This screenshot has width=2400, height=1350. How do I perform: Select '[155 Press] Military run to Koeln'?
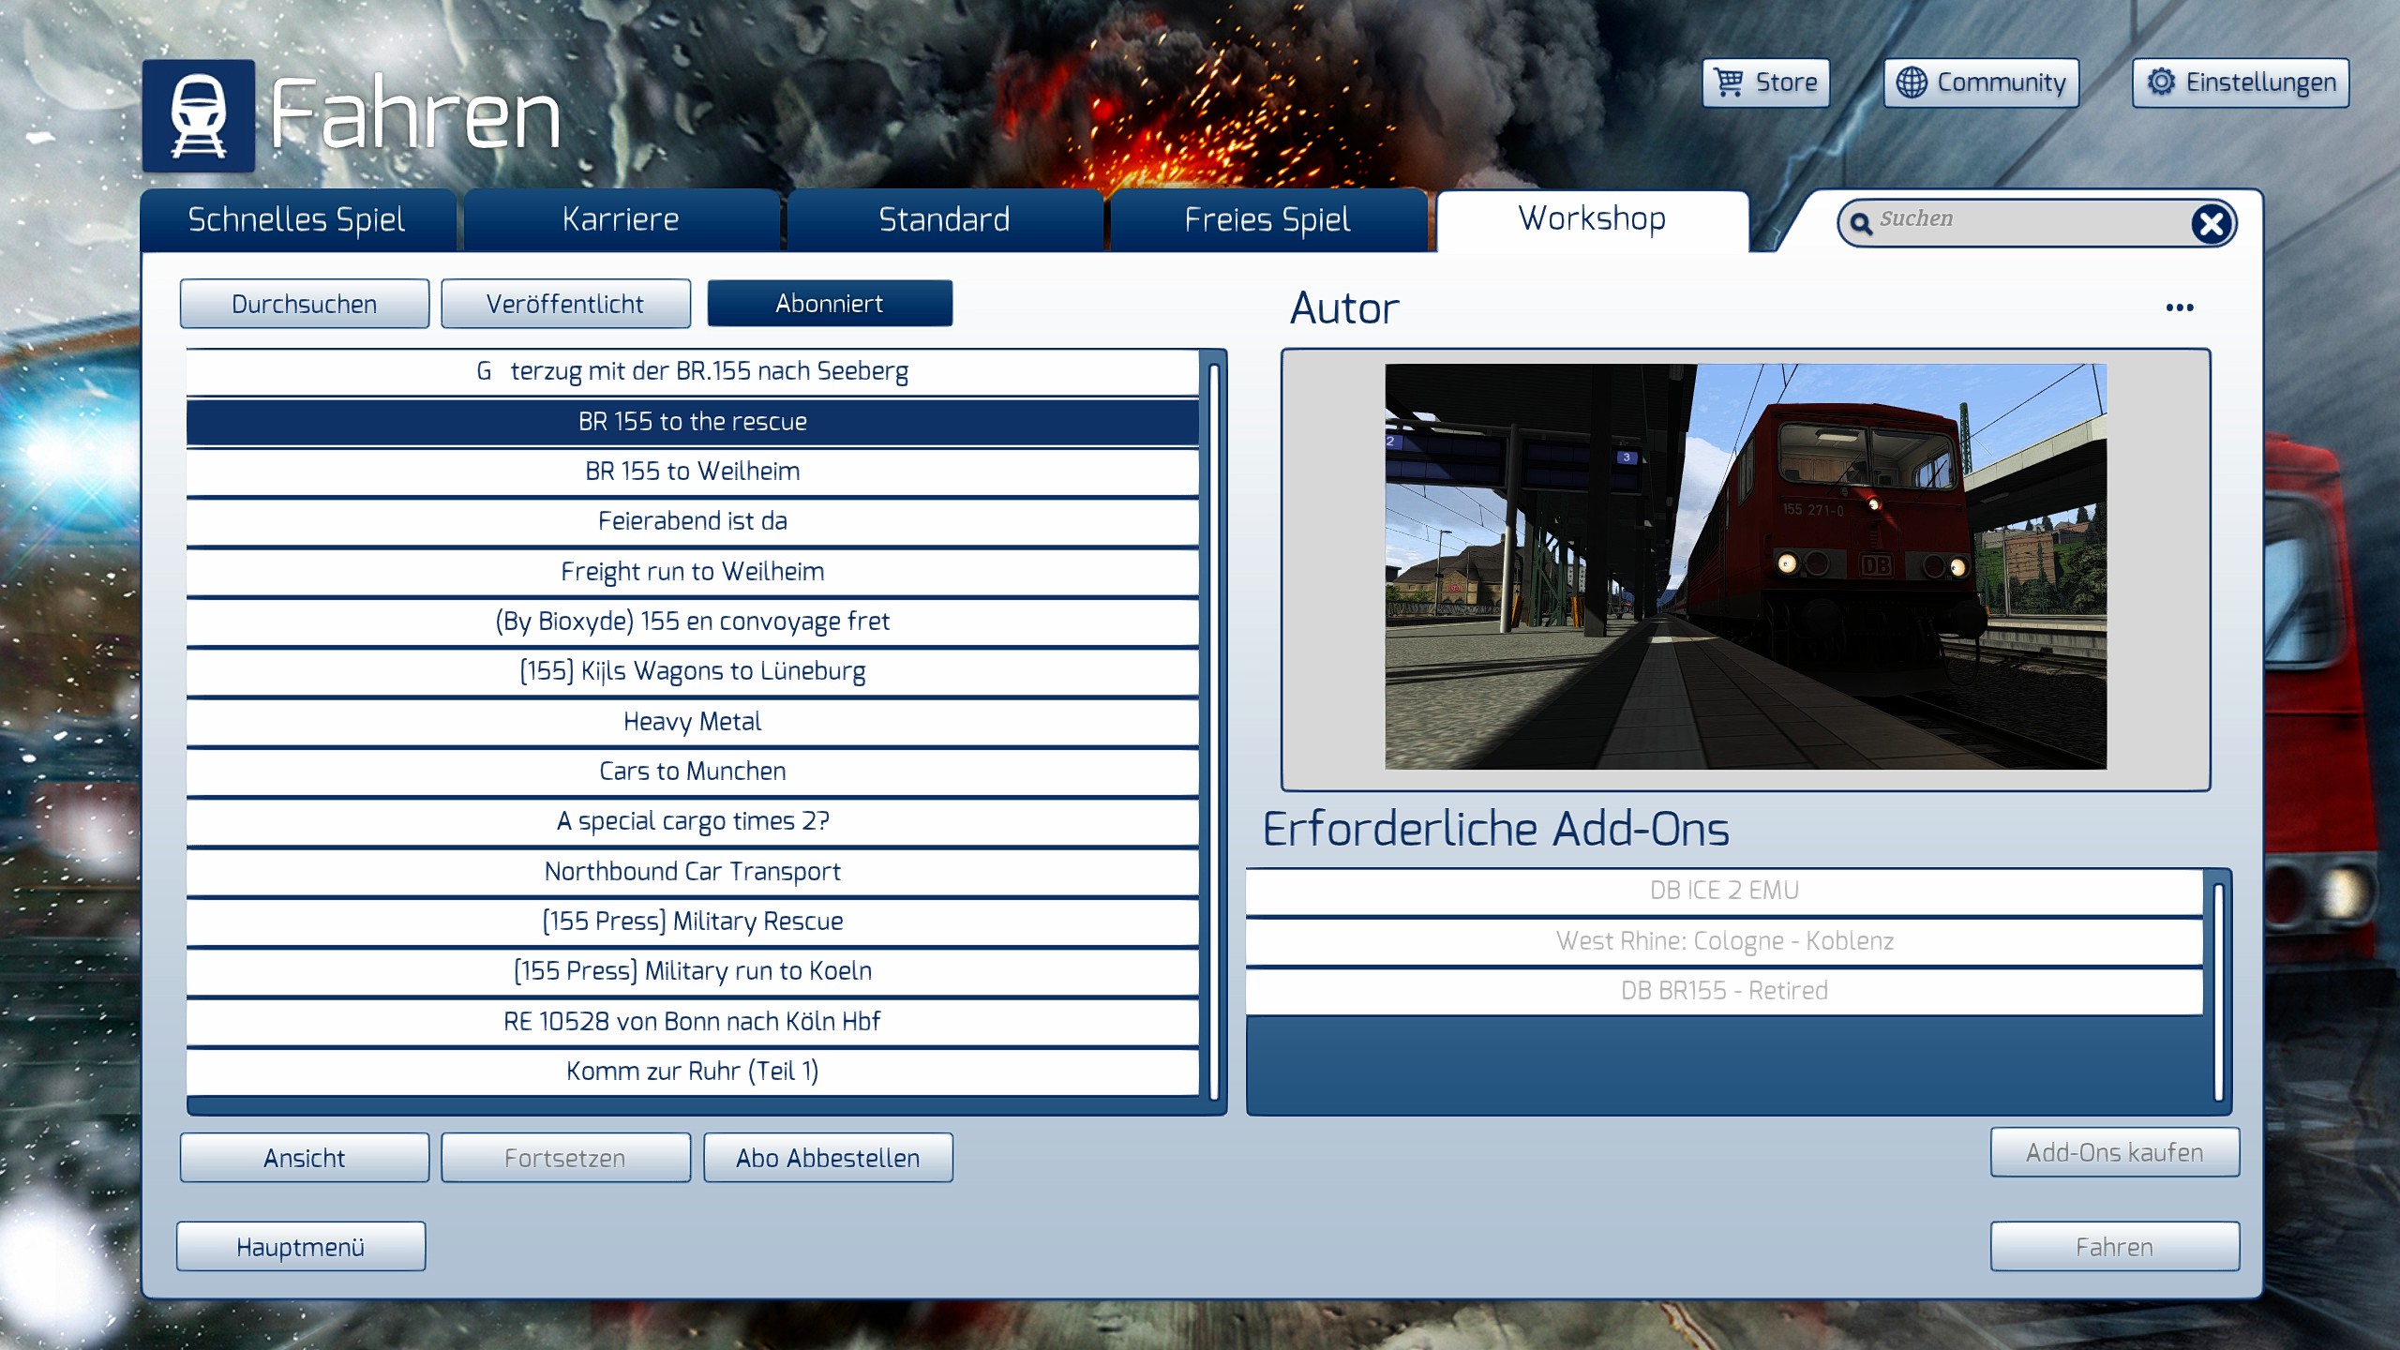coord(693,971)
